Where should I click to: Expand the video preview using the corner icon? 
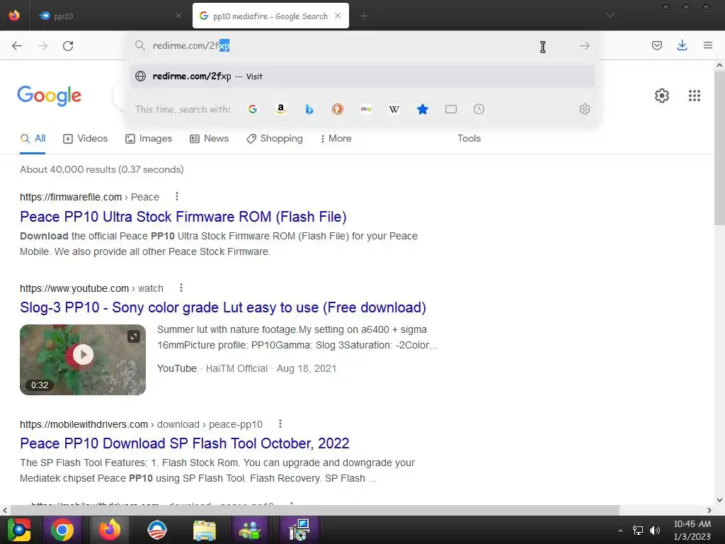coord(134,336)
